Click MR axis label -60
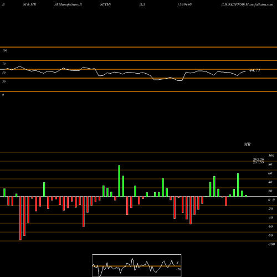Image resolution: width=277 pixels, height=277 pixels. point(270,227)
